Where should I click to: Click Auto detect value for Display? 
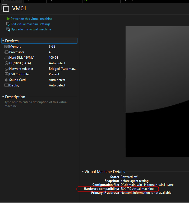click(x=57, y=85)
